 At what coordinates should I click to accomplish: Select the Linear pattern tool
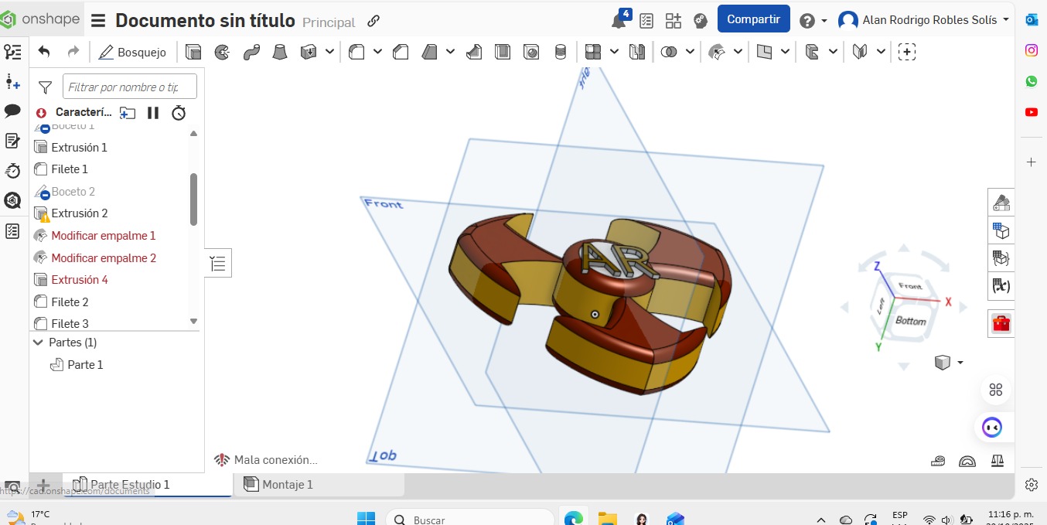[x=593, y=52]
